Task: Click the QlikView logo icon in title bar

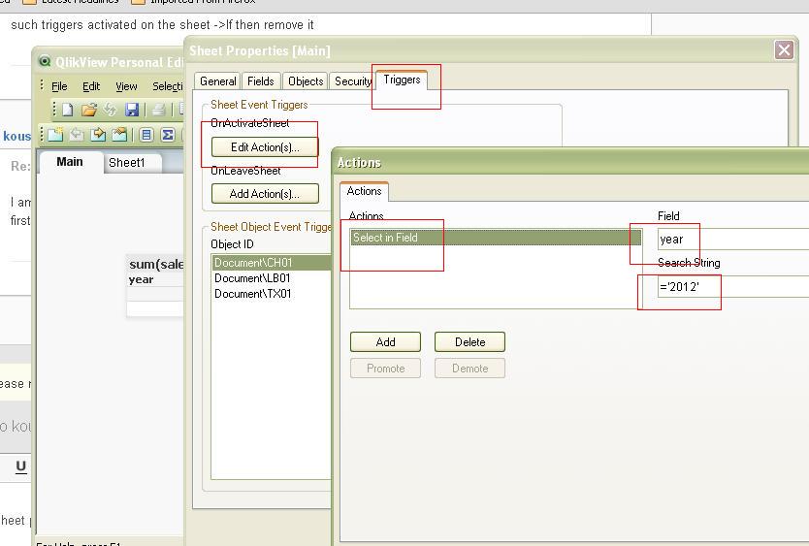Action: tap(45, 61)
